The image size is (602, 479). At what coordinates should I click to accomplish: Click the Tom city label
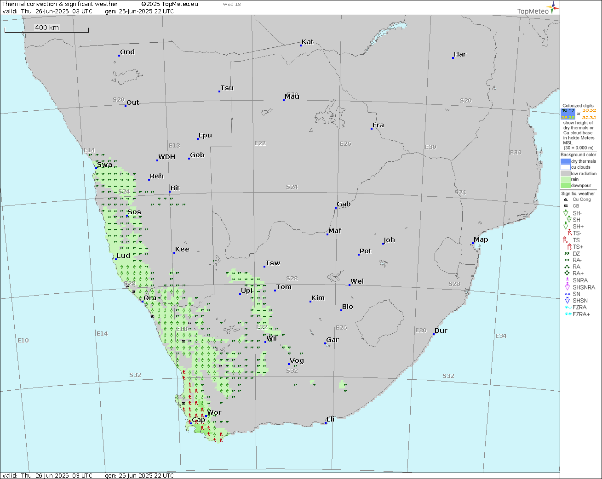284,287
